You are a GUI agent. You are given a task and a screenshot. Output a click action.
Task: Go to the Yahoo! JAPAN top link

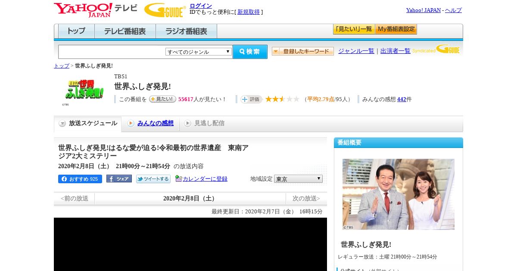424,10
